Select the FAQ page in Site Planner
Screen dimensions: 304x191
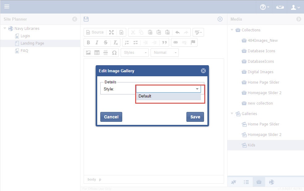(x=24, y=51)
